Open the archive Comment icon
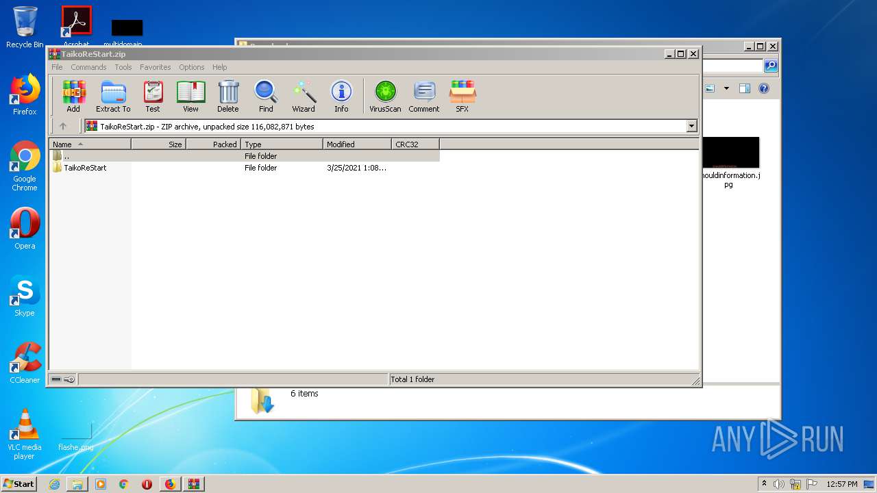 424,97
